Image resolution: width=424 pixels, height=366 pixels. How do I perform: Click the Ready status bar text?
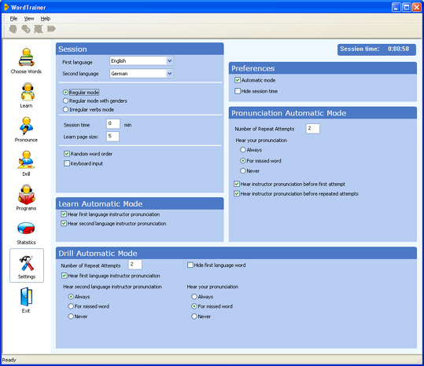(x=9, y=360)
